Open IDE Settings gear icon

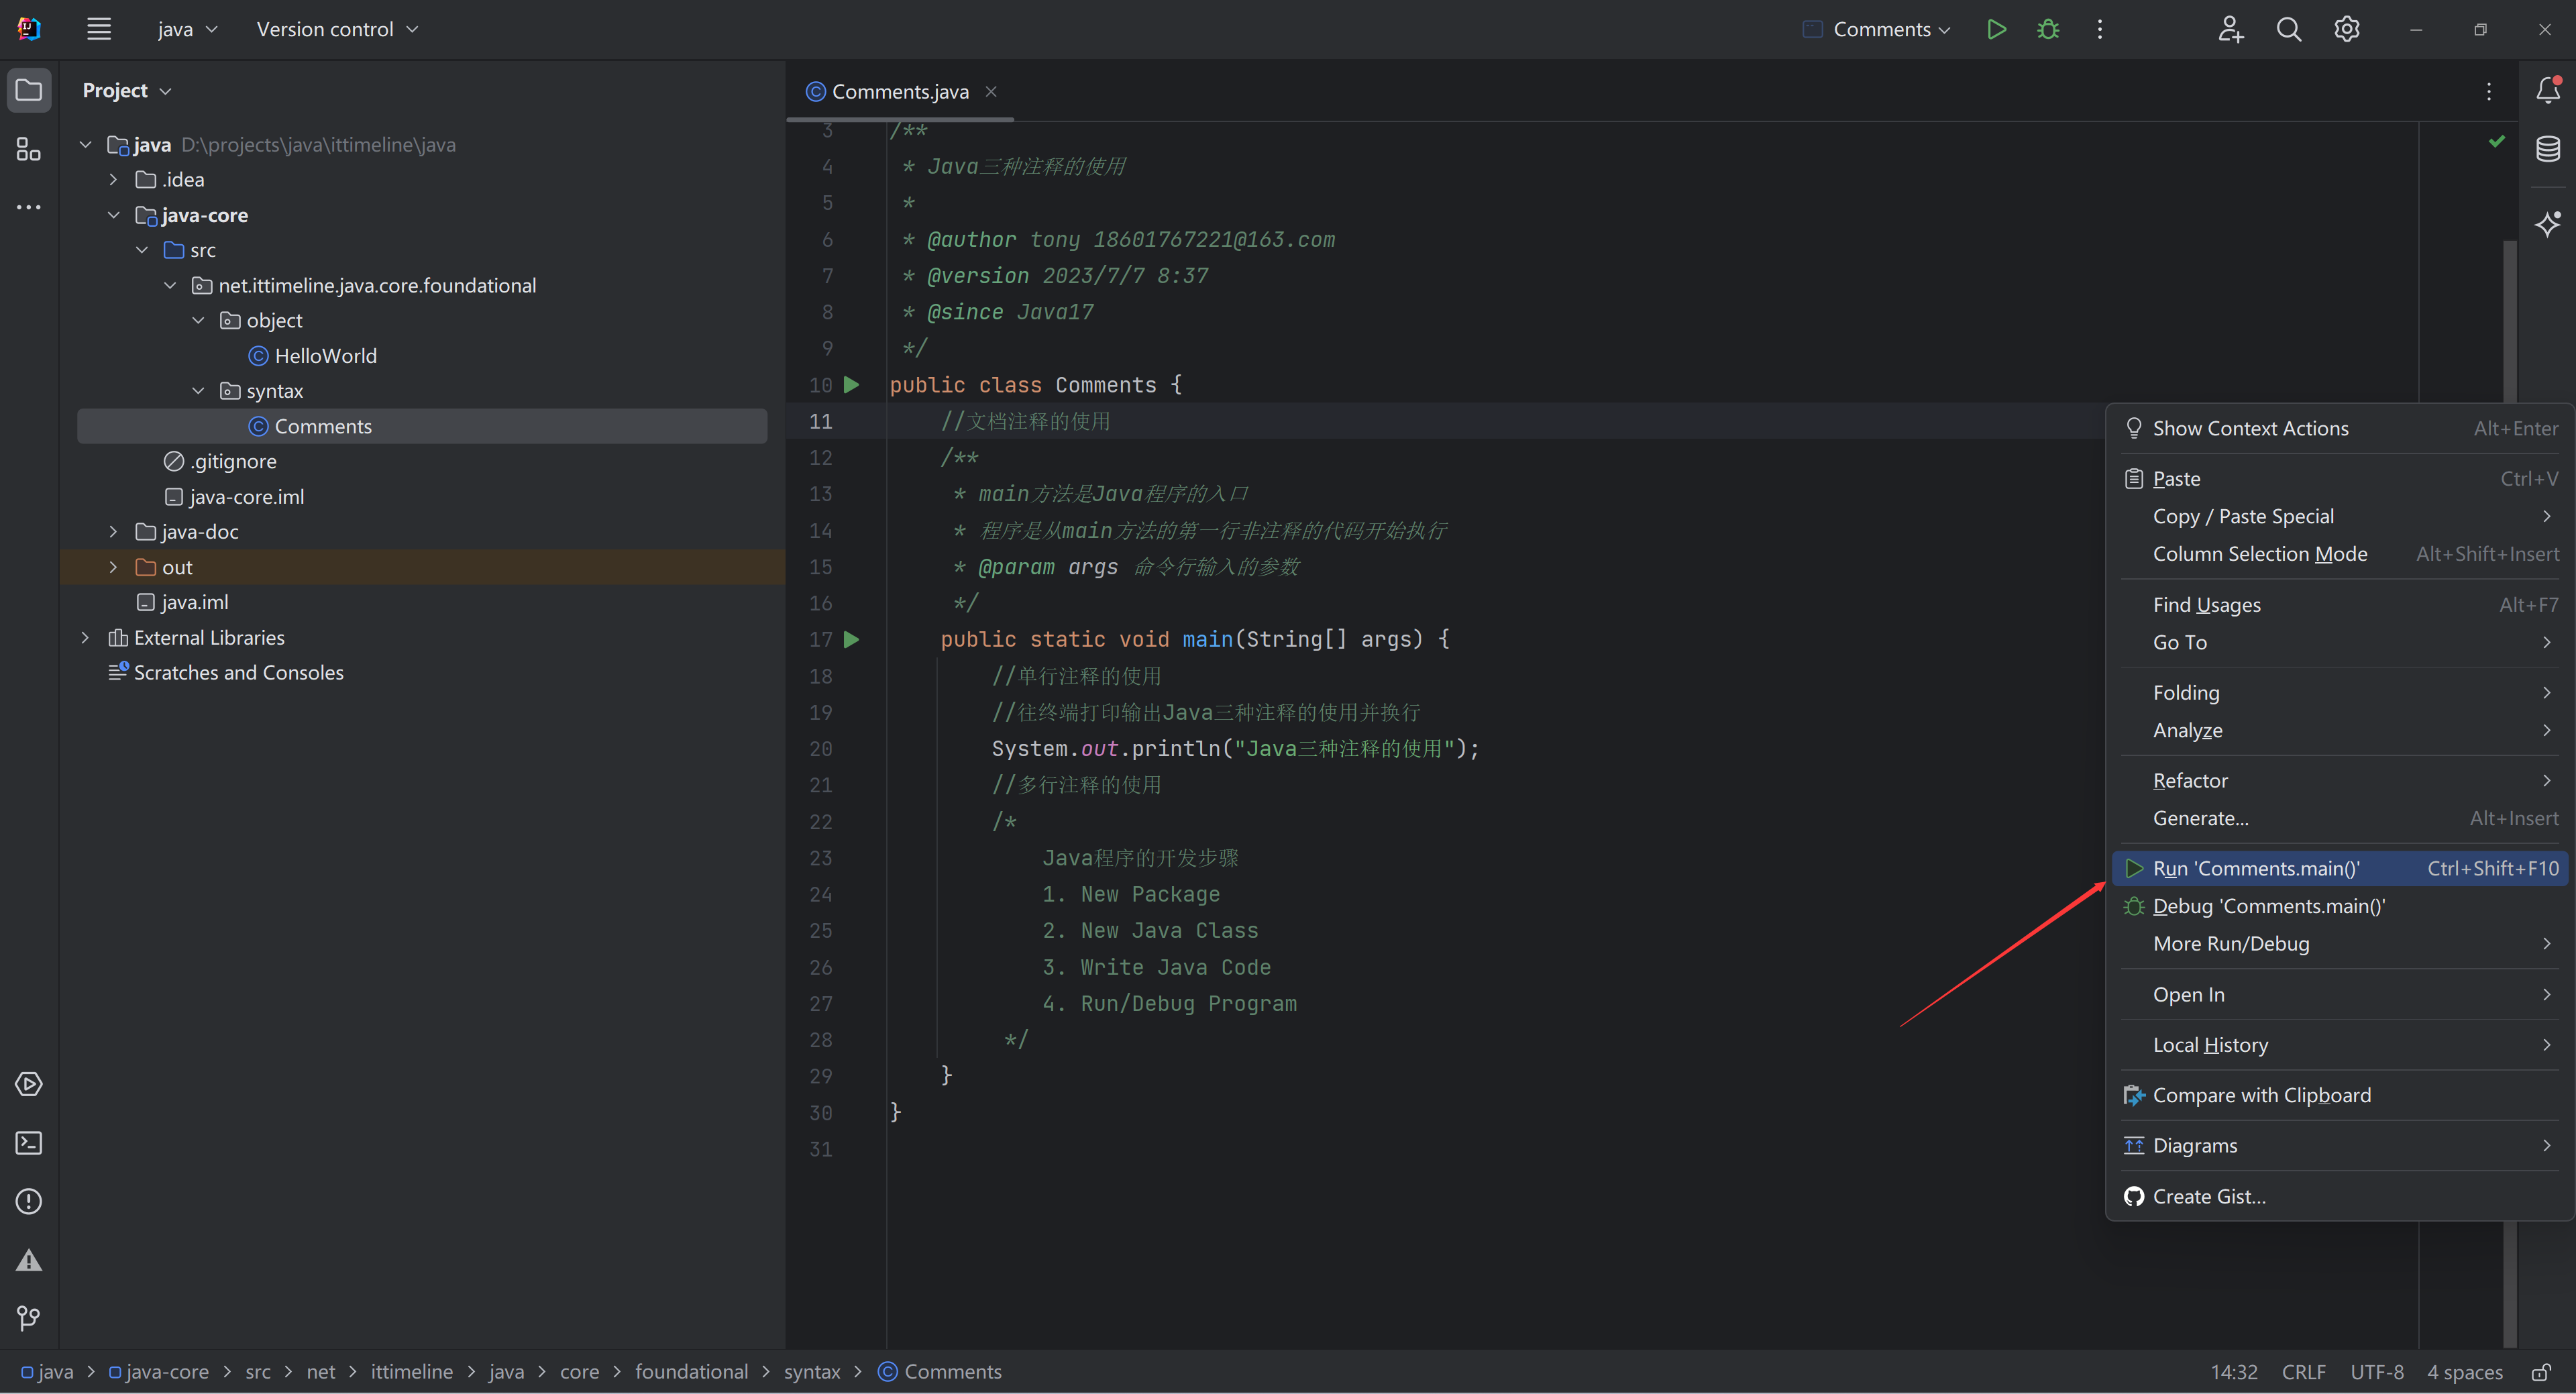pyautogui.click(x=2346, y=29)
